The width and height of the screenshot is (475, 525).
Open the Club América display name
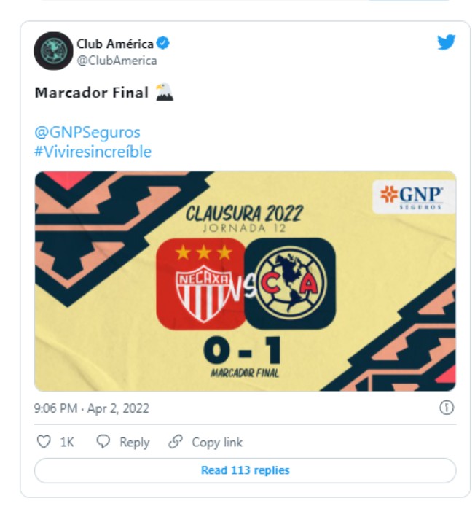[115, 44]
